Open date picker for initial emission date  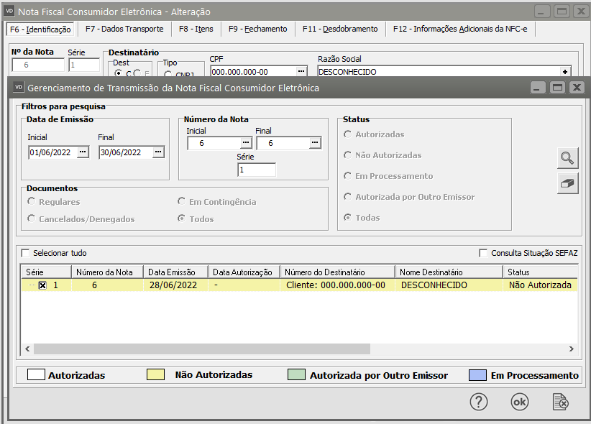83,152
